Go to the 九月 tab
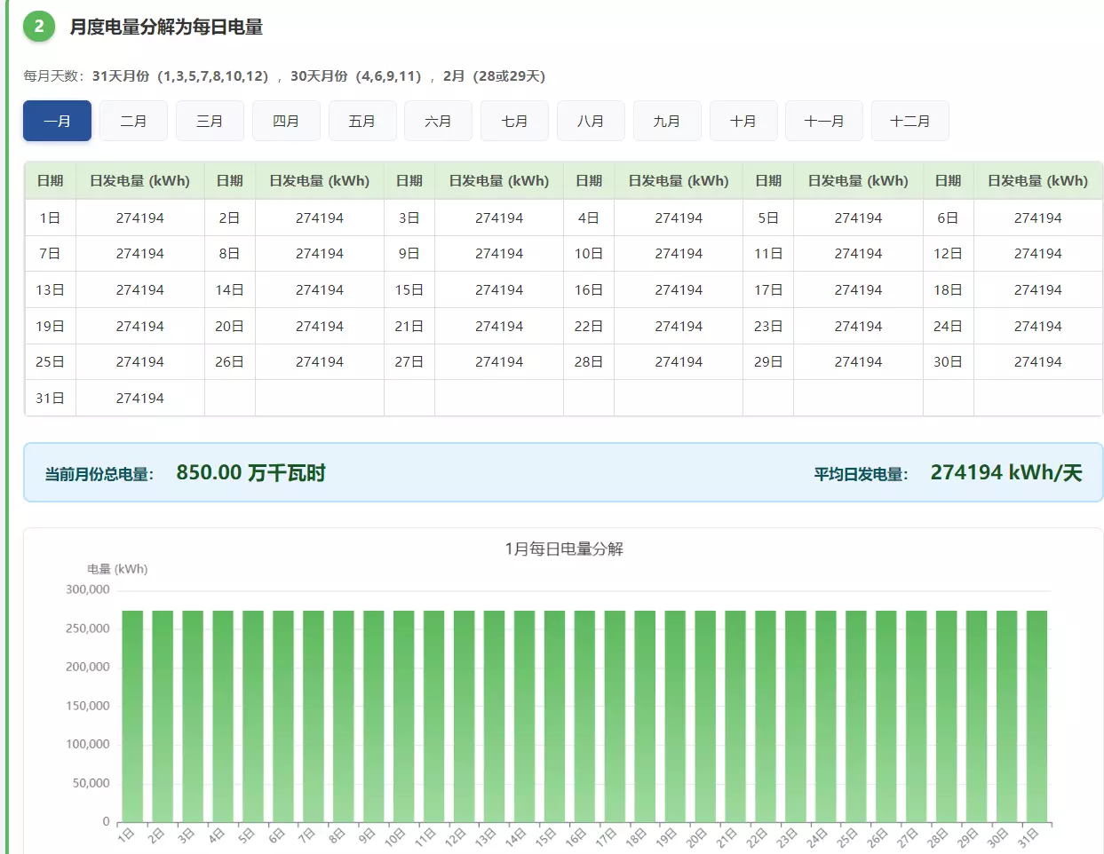 666,121
